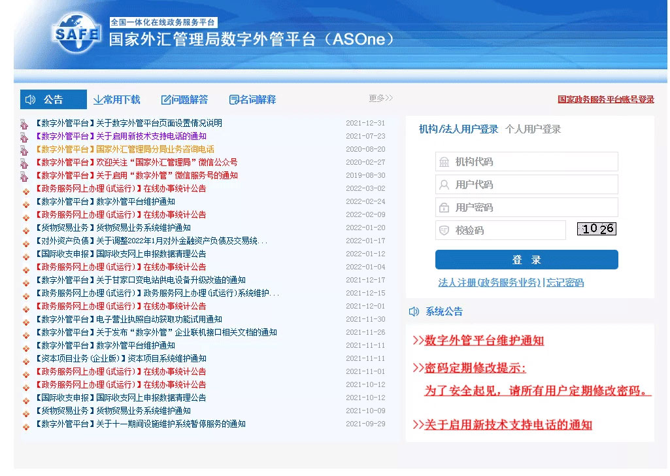
Task: Open 企业联机接口相关文档的通知 announcement
Action: point(156,332)
